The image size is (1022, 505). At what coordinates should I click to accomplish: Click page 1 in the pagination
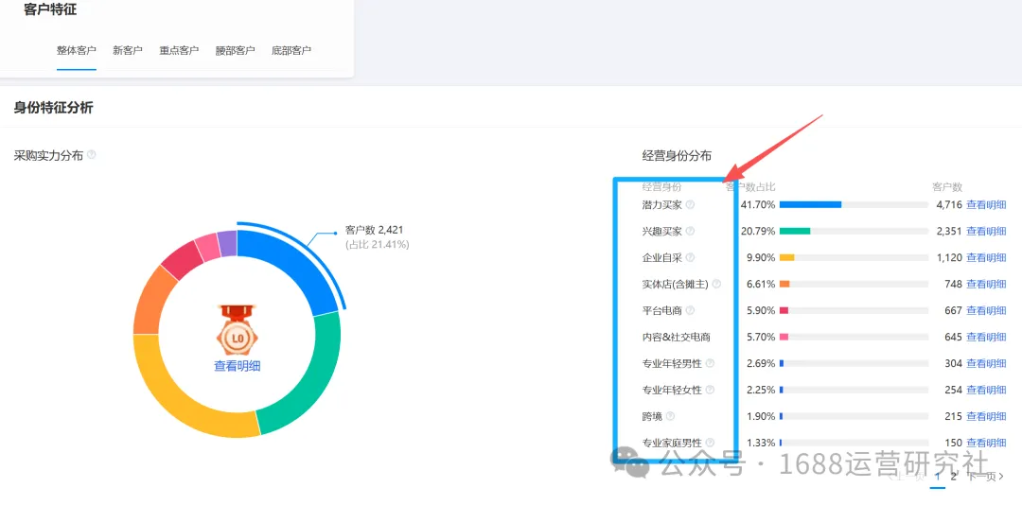click(x=937, y=477)
